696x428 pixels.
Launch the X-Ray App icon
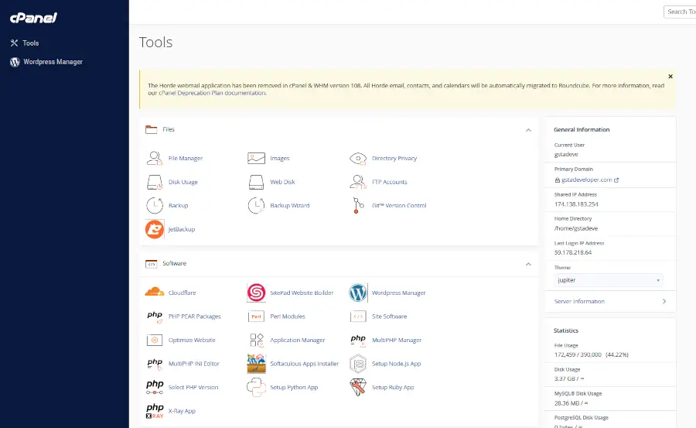tap(155, 411)
